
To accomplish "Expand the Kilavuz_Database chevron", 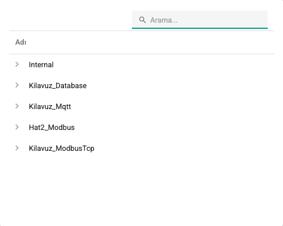I will click(x=17, y=85).
